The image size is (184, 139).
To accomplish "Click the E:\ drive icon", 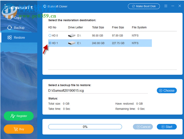I will [x=72, y=43].
